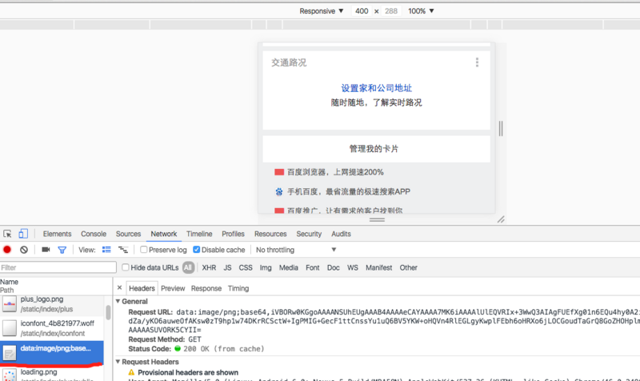The height and width of the screenshot is (381, 640).
Task: Open the Audits tab
Action: click(x=341, y=234)
